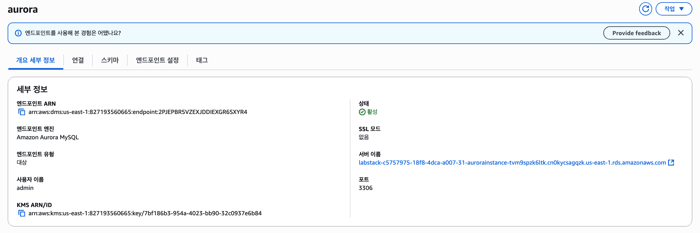Screen dimensions: 700x233
Task: Click the aurora page title
Action: (23, 9)
